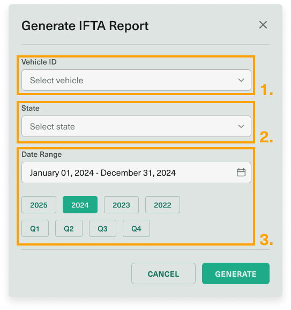
Task: Click the chevron arrow in State field
Action: tap(241, 126)
